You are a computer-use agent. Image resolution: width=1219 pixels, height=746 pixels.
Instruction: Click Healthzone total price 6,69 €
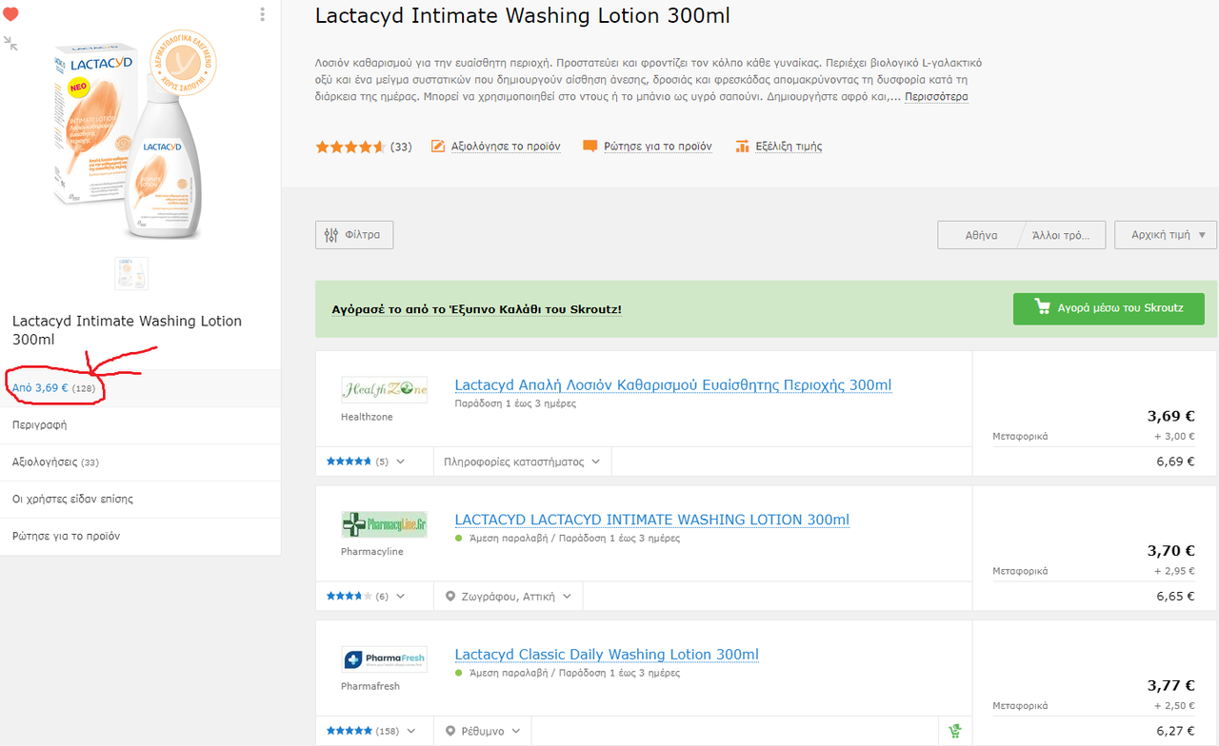(1175, 461)
